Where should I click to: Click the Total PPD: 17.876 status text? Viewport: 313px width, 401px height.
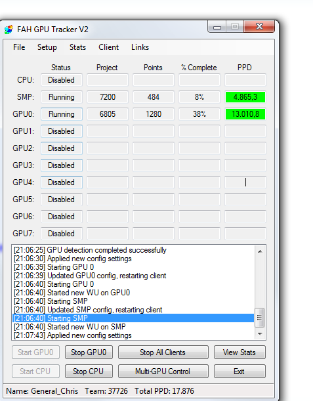click(x=164, y=391)
